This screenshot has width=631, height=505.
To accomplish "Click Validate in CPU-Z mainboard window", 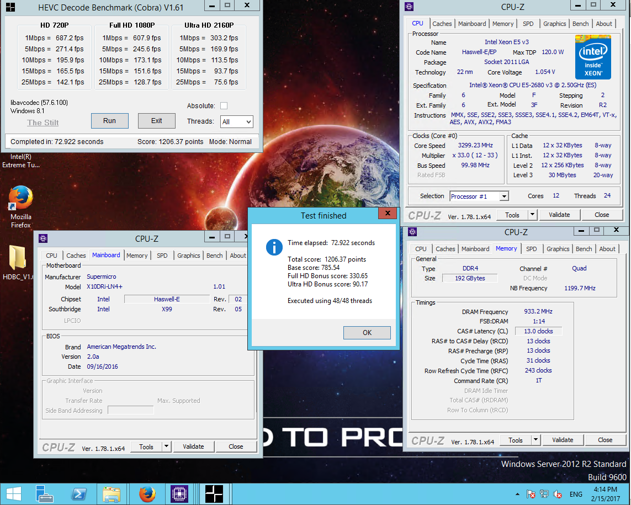I will 193,446.
